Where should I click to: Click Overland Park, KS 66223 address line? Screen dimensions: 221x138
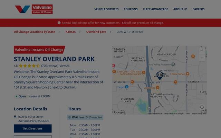(x=33, y=121)
